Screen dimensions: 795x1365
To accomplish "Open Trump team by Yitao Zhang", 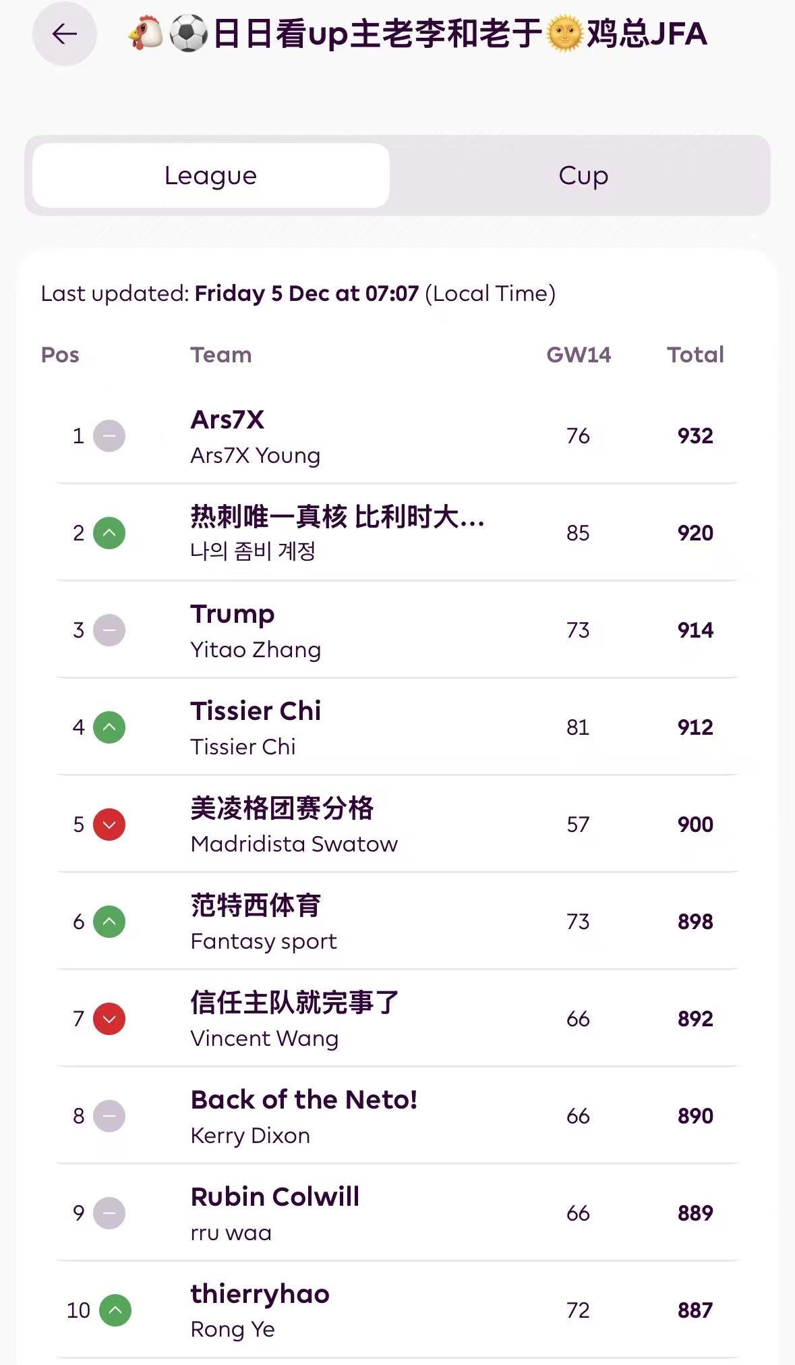I will 233,615.
